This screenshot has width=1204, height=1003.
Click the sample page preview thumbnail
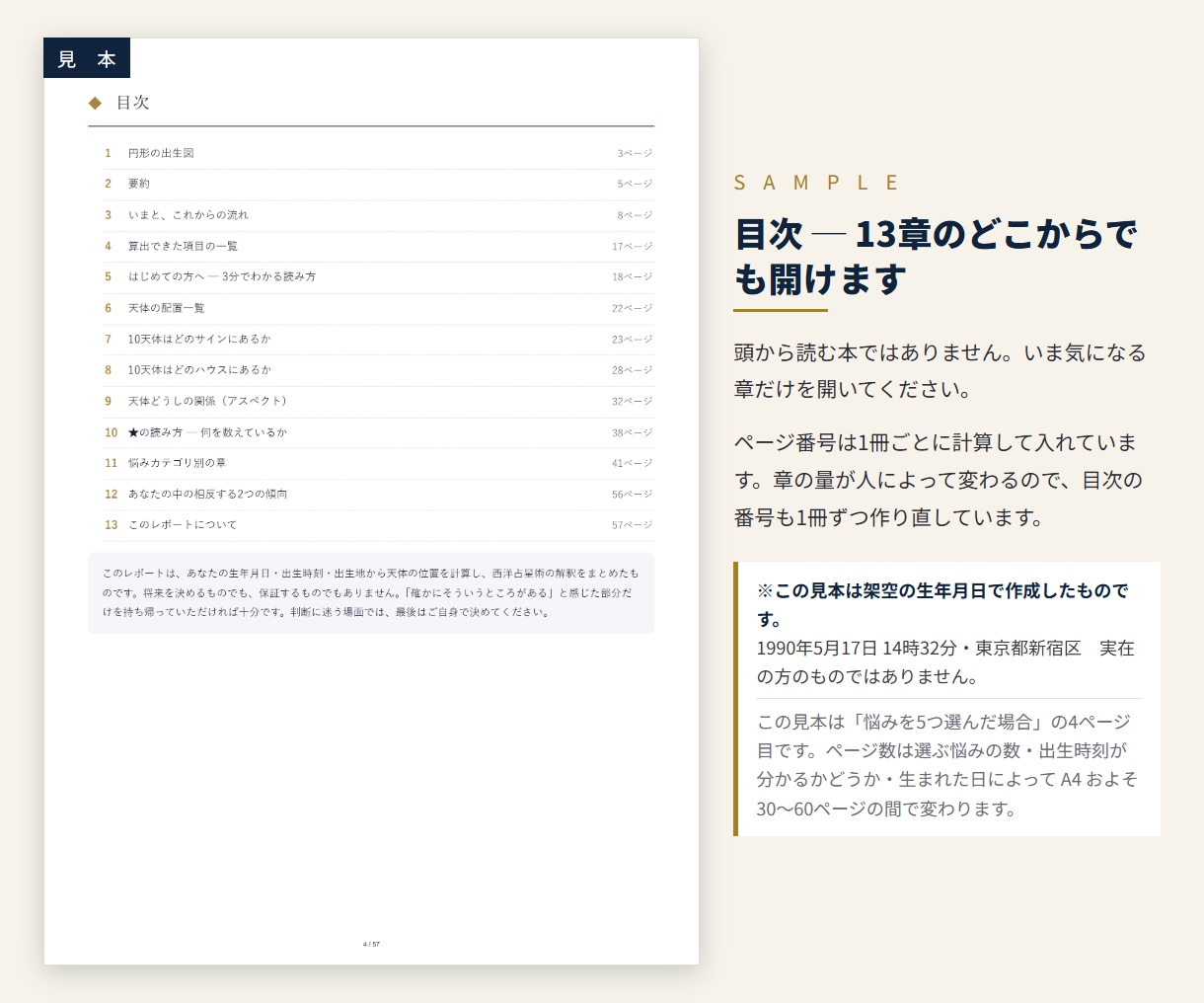tap(371, 501)
